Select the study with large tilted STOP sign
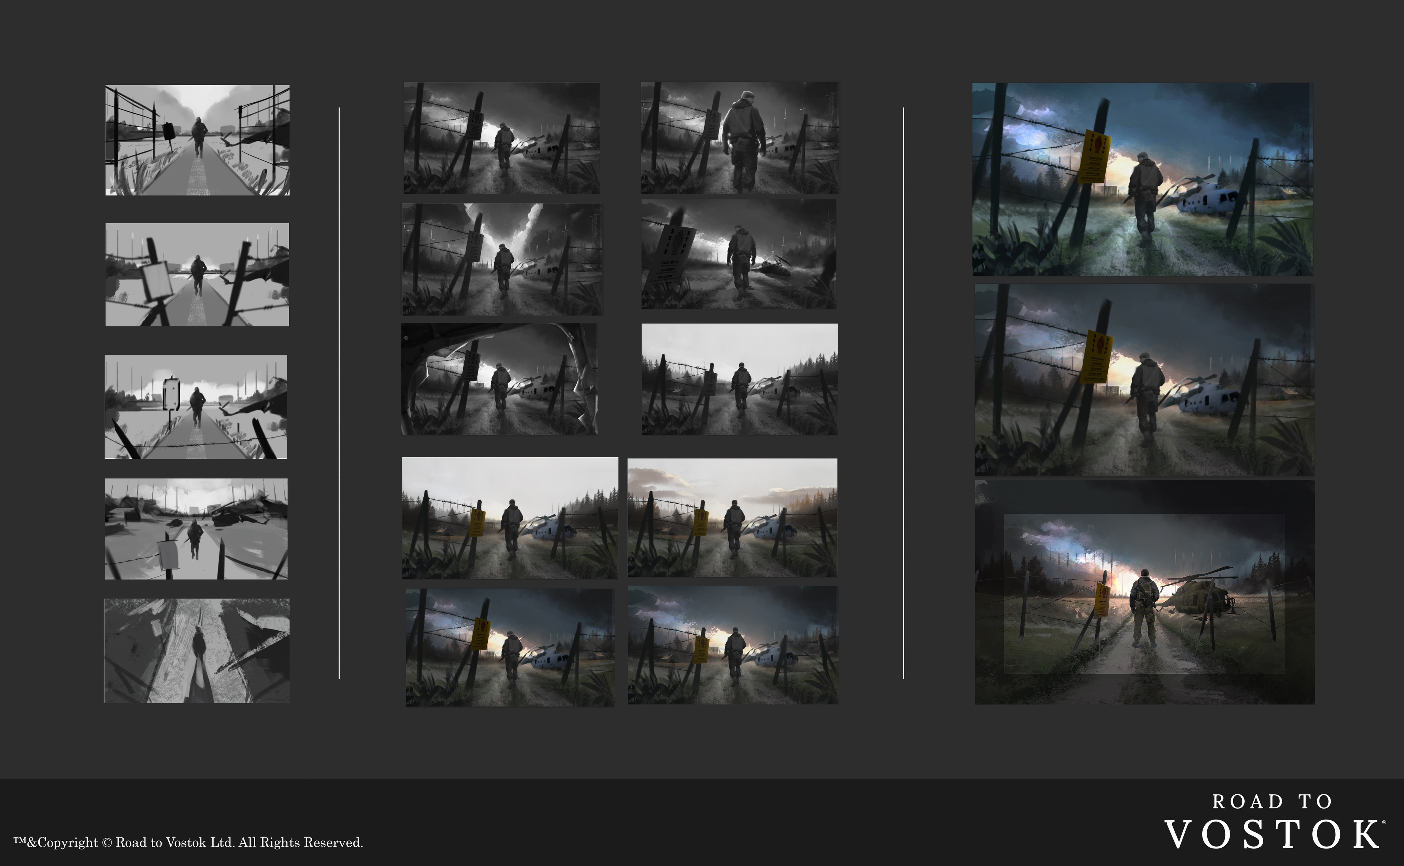 (738, 254)
